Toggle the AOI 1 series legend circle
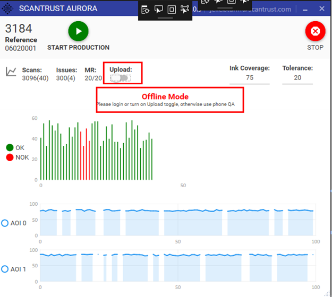The width and height of the screenshot is (332, 297). click(5, 269)
